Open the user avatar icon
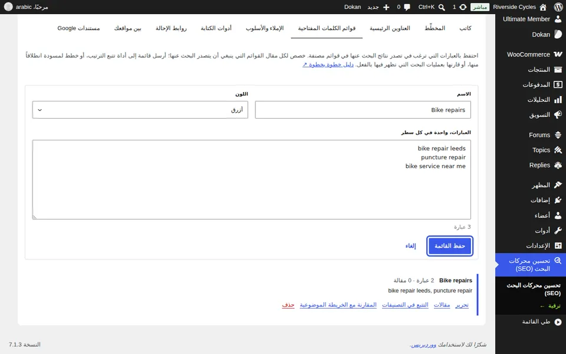 point(8,7)
